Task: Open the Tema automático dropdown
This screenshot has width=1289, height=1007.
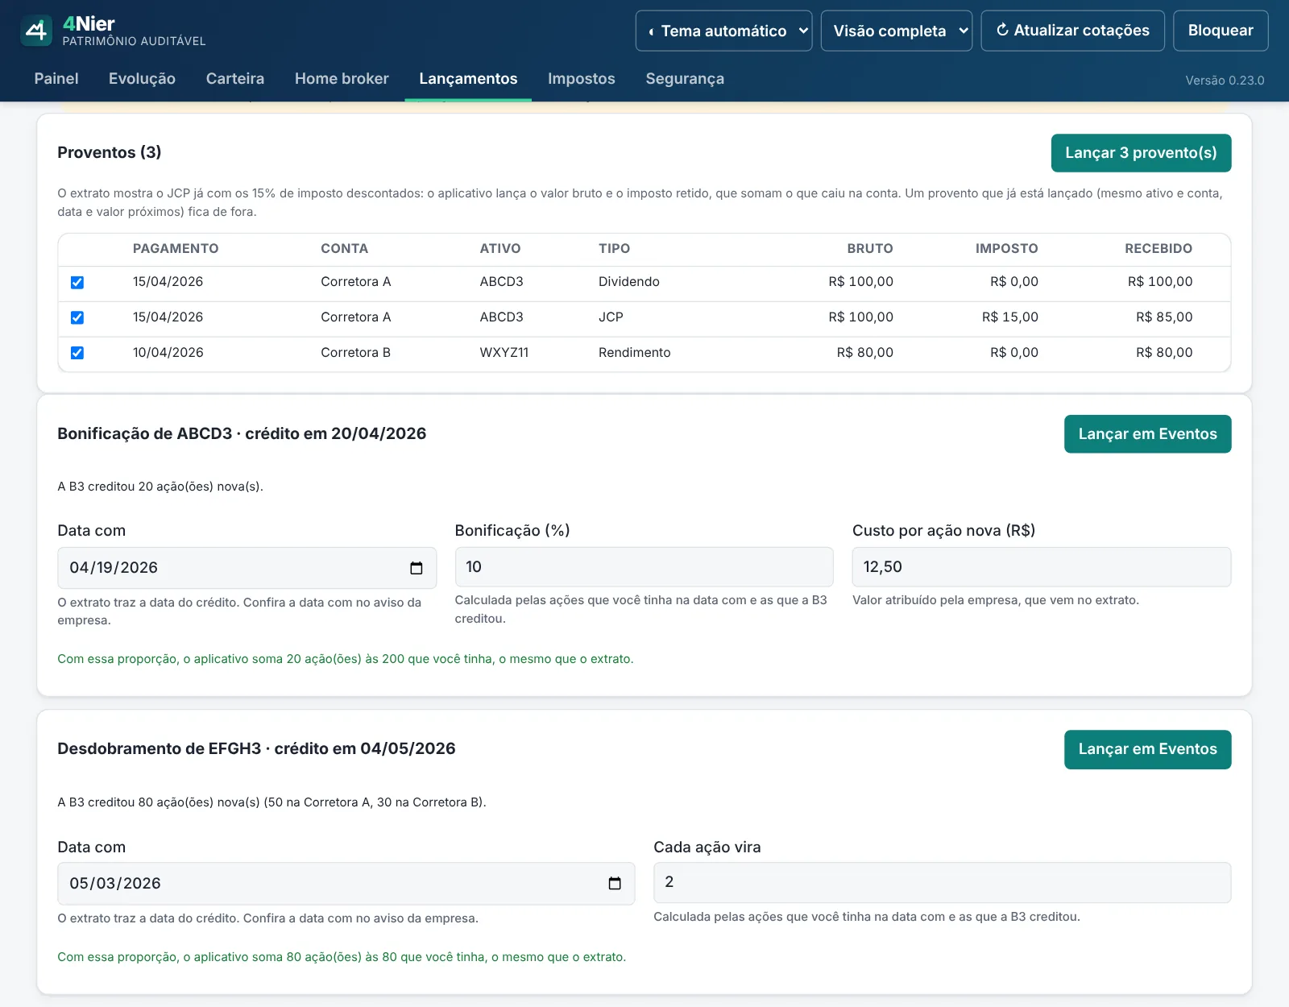Action: pos(723,31)
